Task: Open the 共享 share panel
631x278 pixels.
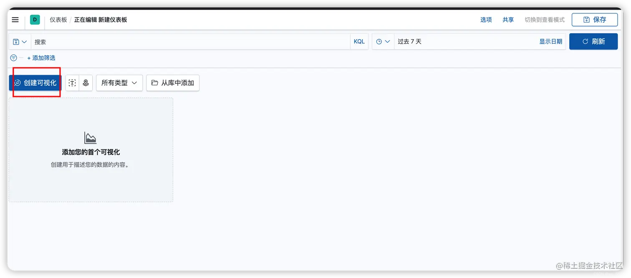Action: pos(508,20)
